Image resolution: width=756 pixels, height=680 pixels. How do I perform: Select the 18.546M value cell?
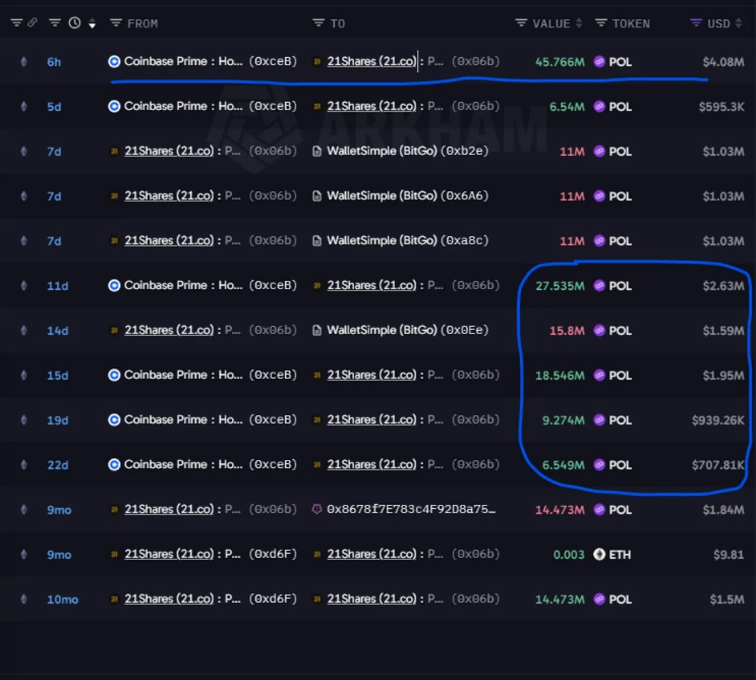tap(560, 375)
